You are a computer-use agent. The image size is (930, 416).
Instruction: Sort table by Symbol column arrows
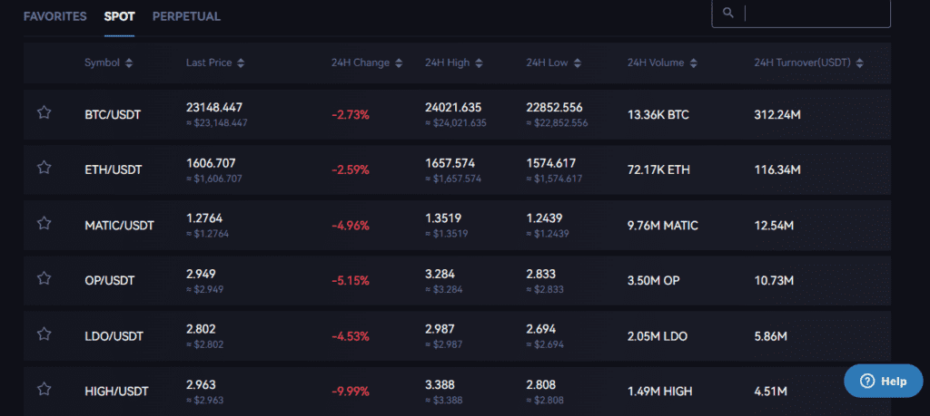pyautogui.click(x=129, y=63)
